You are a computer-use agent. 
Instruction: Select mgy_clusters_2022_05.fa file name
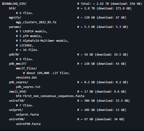pos(36,22)
